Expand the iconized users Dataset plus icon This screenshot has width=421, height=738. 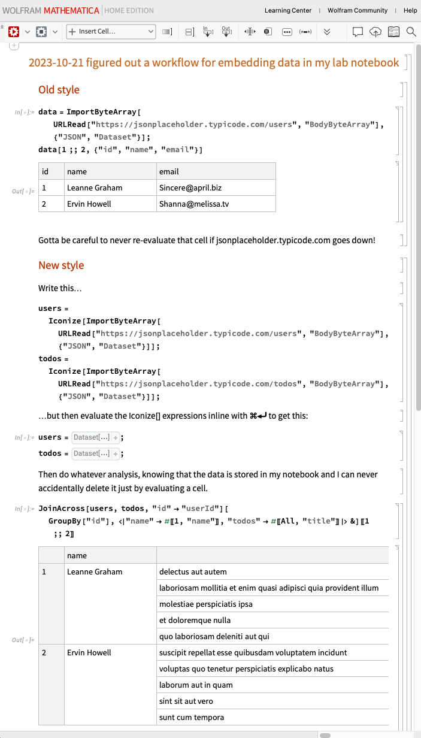pos(116,437)
